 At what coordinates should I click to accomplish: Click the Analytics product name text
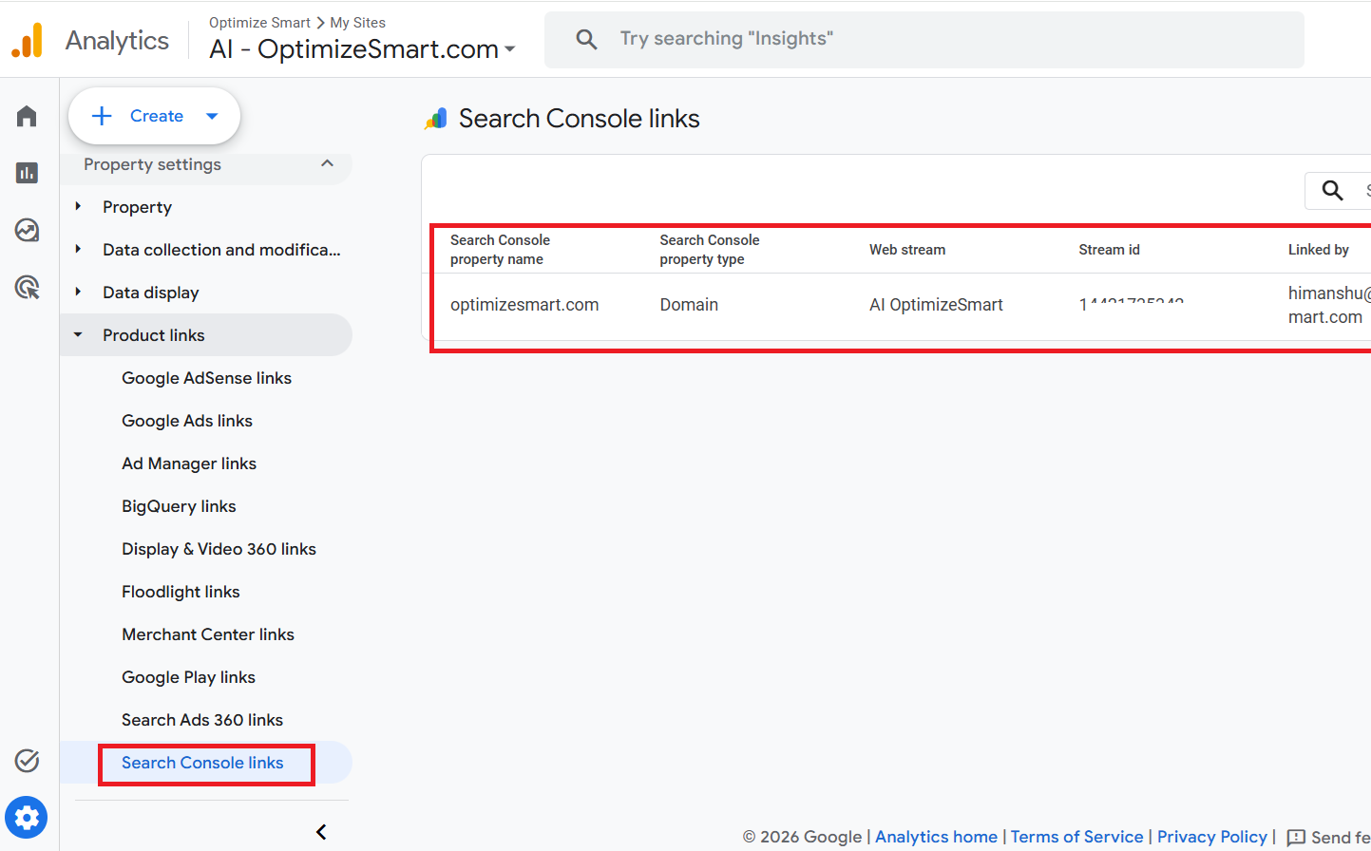point(117,41)
